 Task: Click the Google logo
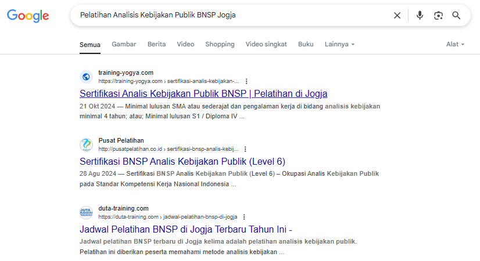coord(28,16)
